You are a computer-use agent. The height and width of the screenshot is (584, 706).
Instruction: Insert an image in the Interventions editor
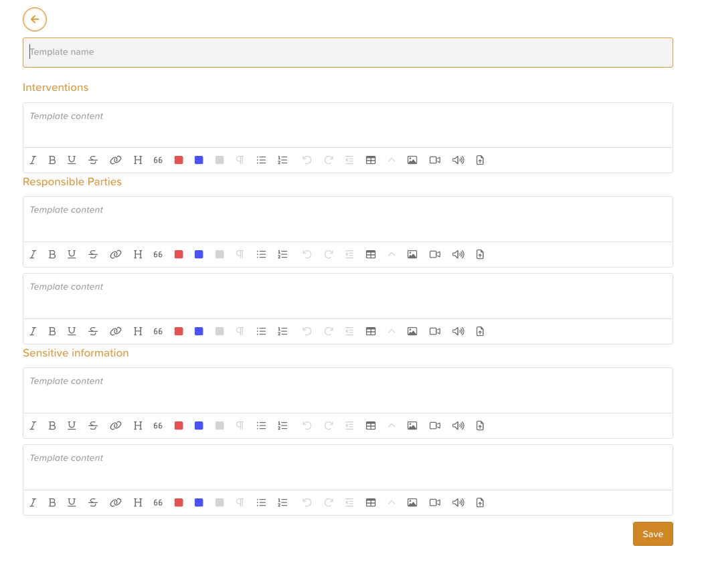412,160
